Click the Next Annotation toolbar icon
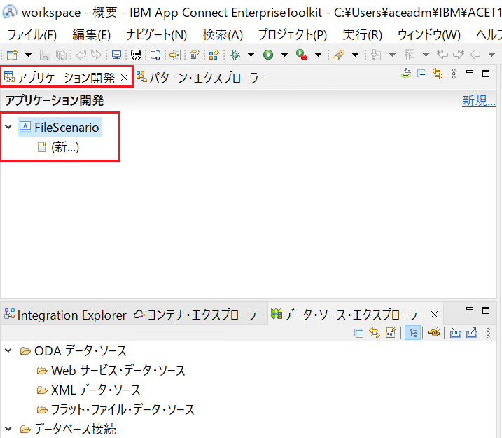 tap(376, 55)
